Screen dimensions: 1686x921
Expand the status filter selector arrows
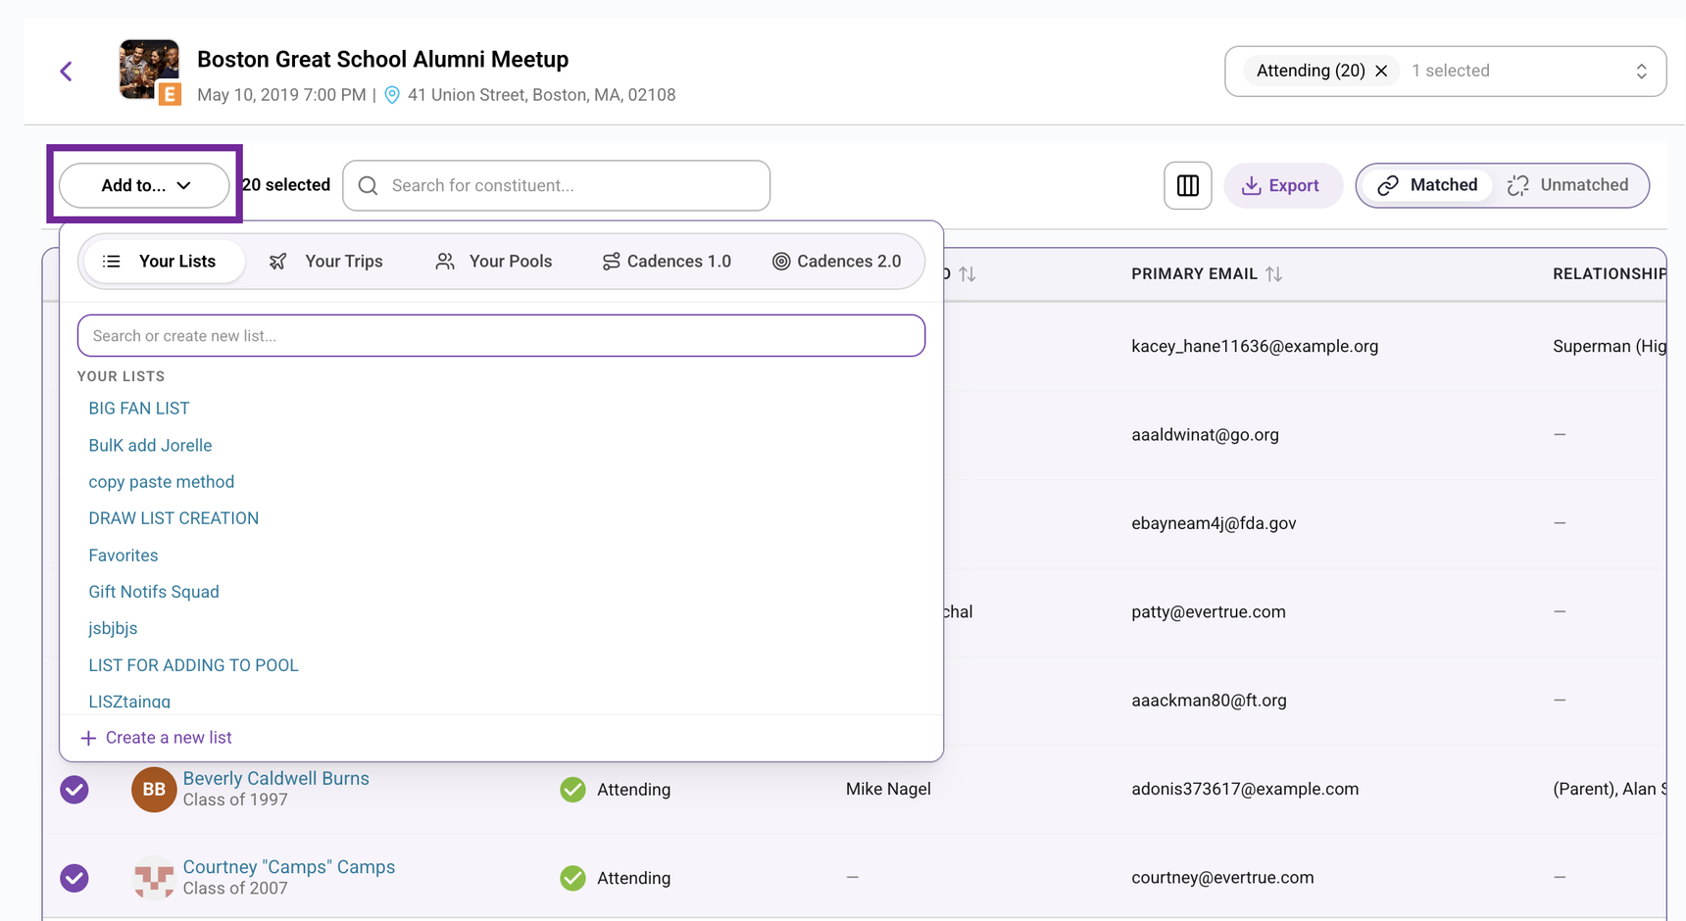click(1641, 72)
